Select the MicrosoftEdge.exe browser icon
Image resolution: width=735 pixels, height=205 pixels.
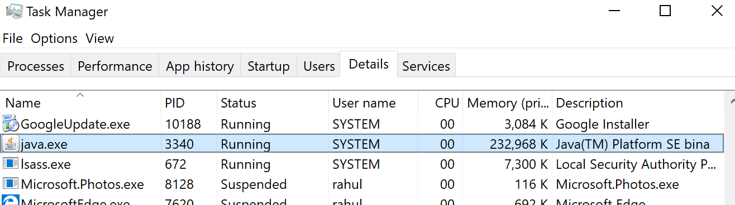11,201
